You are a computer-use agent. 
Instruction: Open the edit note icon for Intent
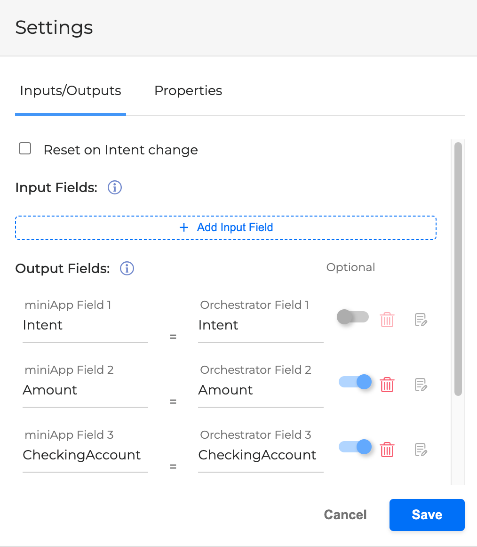[x=421, y=320]
